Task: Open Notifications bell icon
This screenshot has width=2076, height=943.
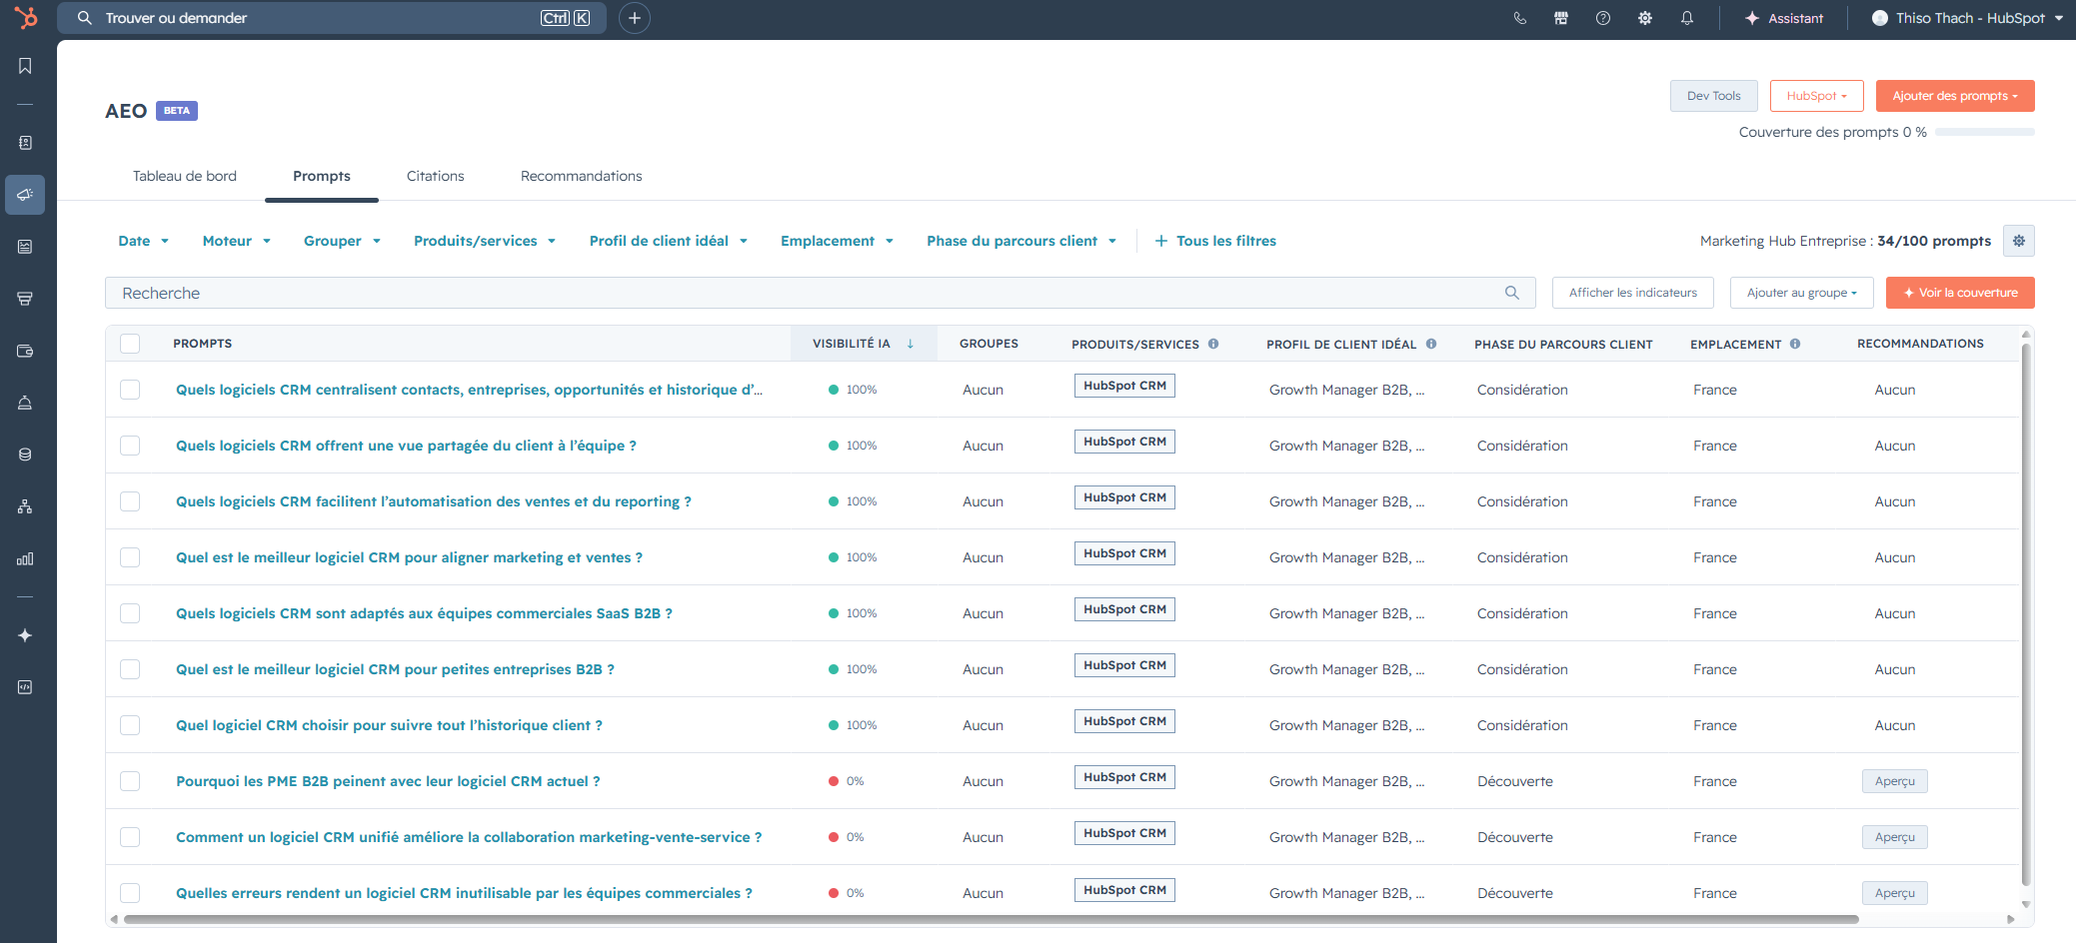Action: coord(1687,18)
